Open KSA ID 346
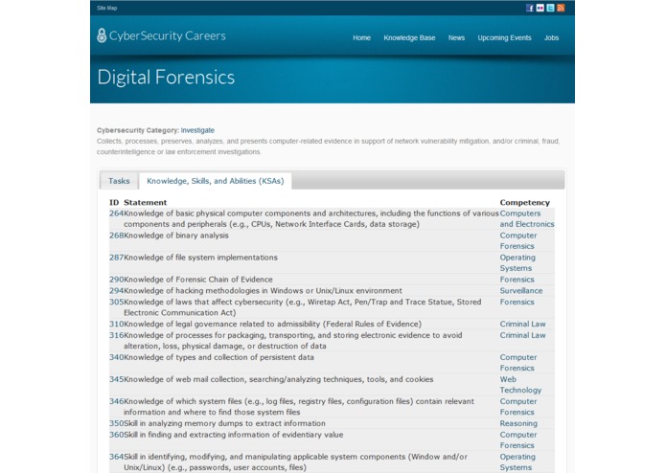This screenshot has width=666, height=473. tap(116, 401)
